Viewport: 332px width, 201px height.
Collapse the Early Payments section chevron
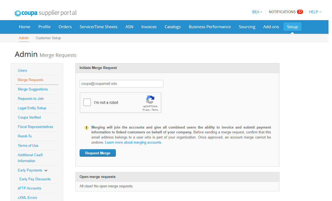click(46, 170)
